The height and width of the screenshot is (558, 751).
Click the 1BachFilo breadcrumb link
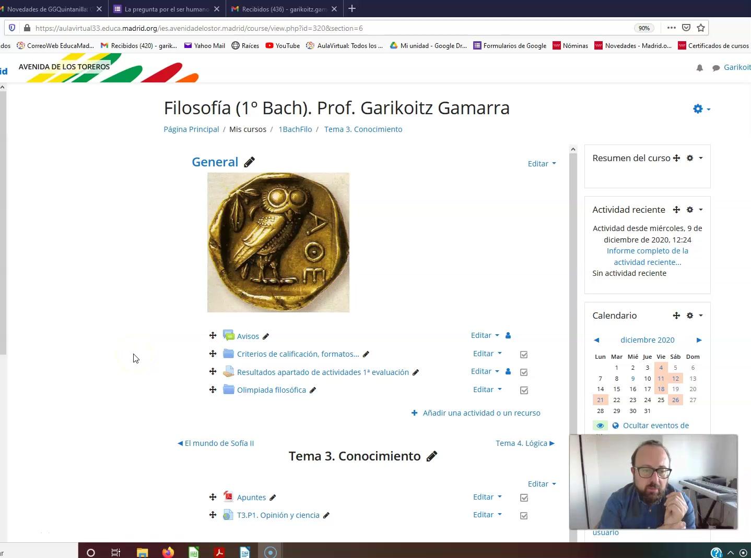(295, 129)
